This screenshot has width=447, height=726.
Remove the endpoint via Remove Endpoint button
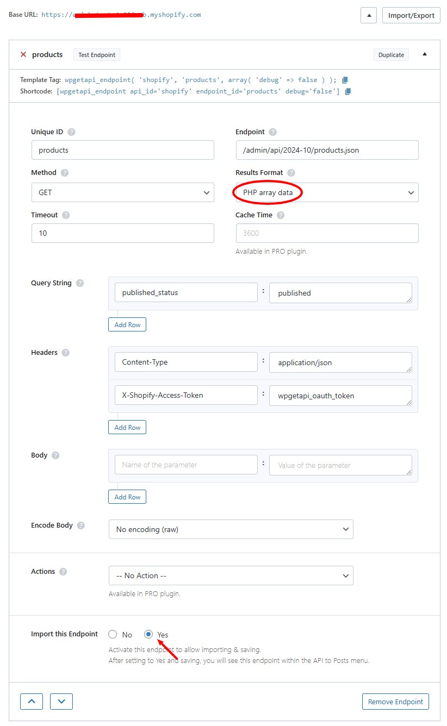click(395, 702)
